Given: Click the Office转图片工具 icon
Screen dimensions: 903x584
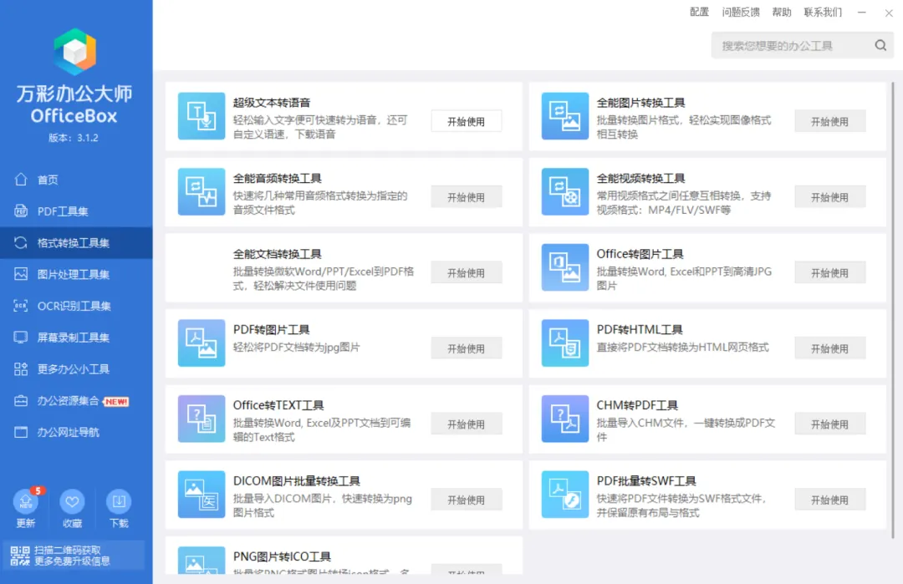Looking at the screenshot, I should (x=565, y=267).
